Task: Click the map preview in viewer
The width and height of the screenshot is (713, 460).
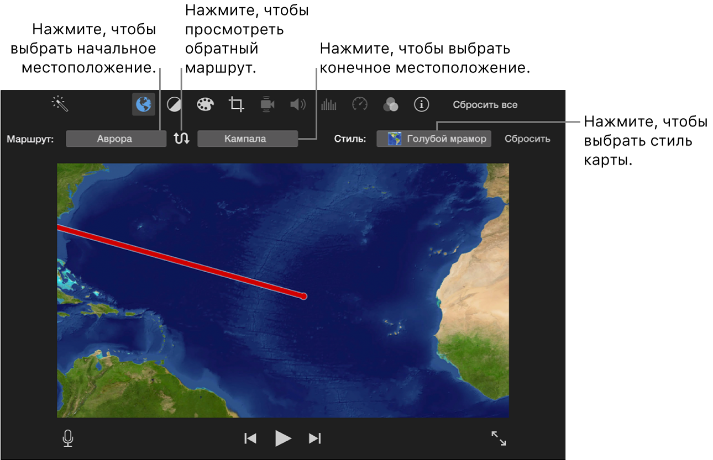Action: 283,290
